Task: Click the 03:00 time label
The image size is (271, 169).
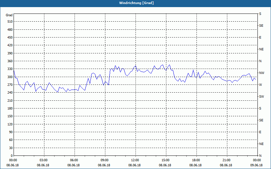Action: coord(44,160)
